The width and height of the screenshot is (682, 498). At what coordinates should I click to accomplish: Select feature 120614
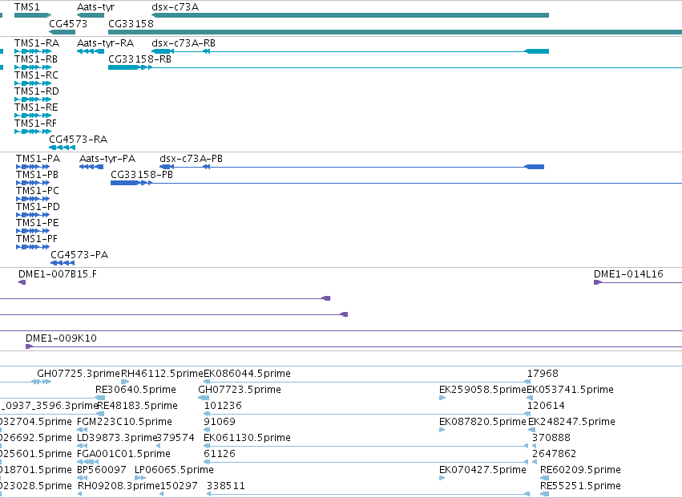tap(546, 406)
